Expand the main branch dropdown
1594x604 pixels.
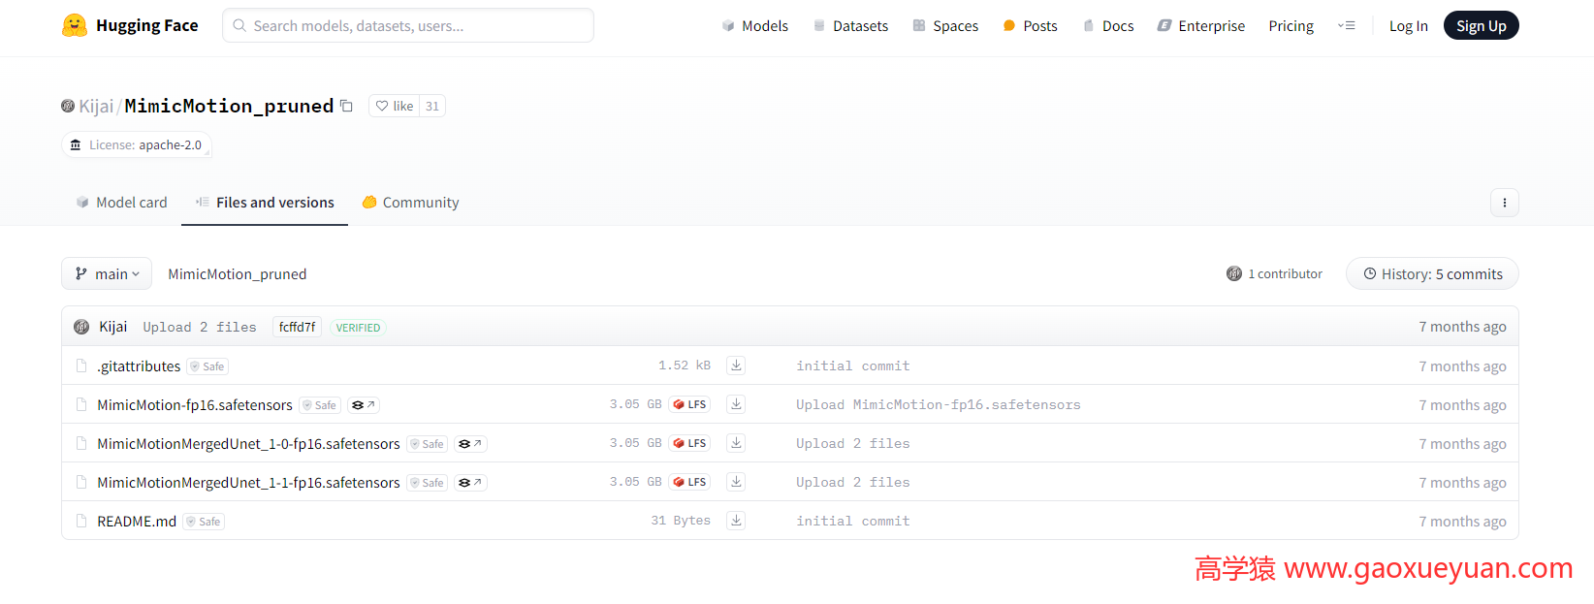(108, 274)
